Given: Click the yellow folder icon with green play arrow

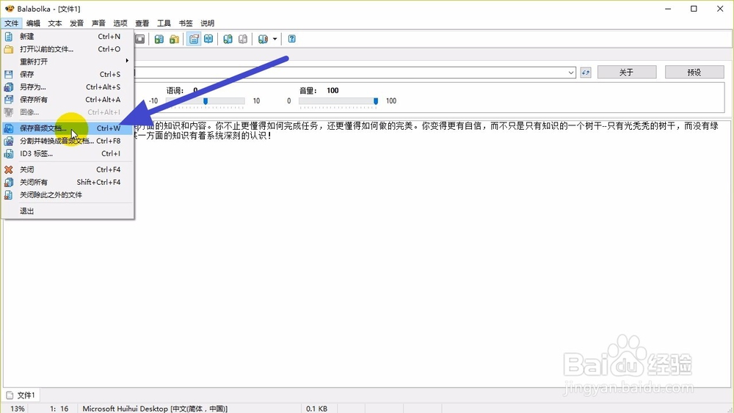Looking at the screenshot, I should 174,40.
